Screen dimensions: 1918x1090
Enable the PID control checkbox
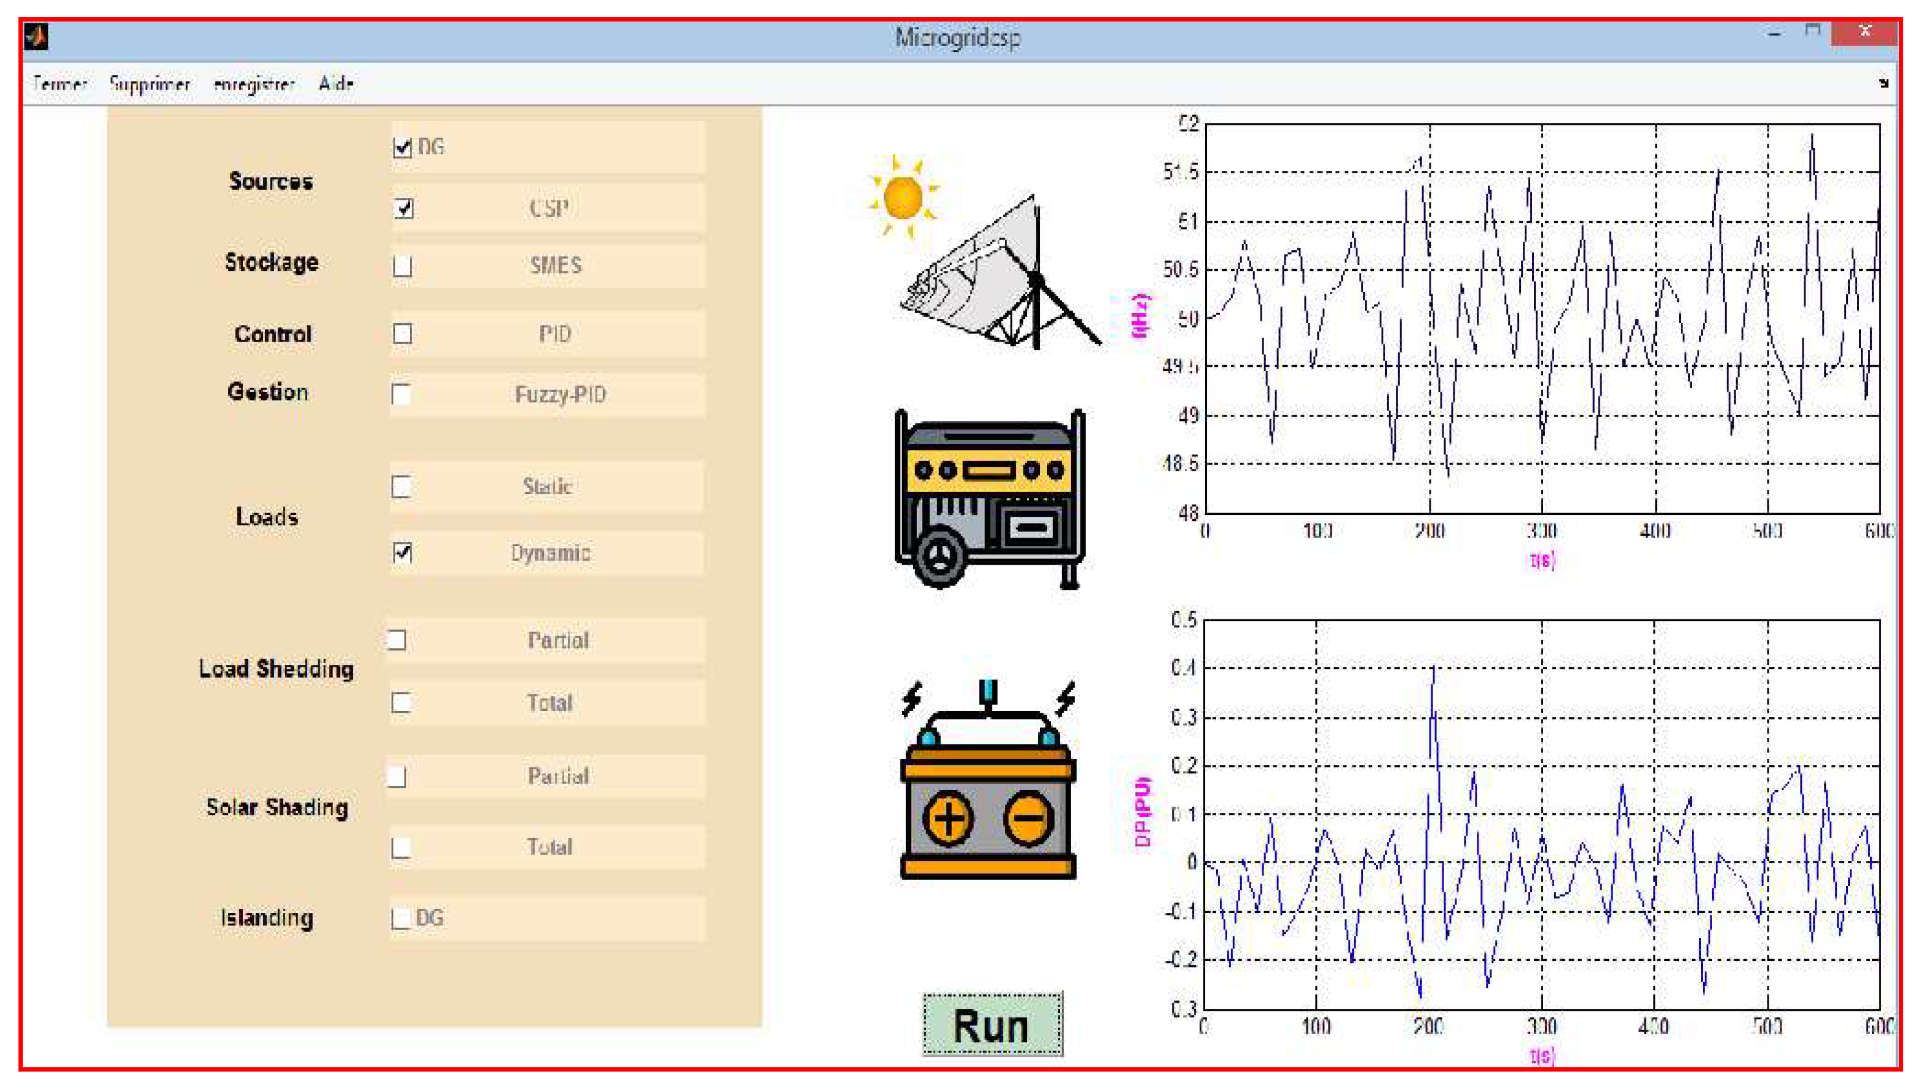pyautogui.click(x=403, y=334)
